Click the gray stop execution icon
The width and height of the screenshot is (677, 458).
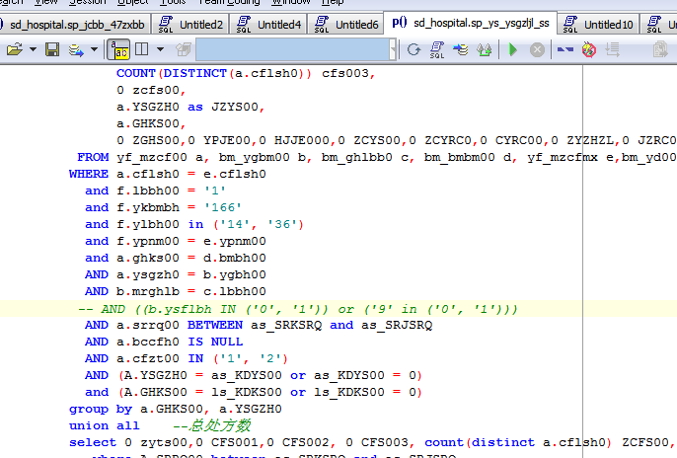[537, 49]
